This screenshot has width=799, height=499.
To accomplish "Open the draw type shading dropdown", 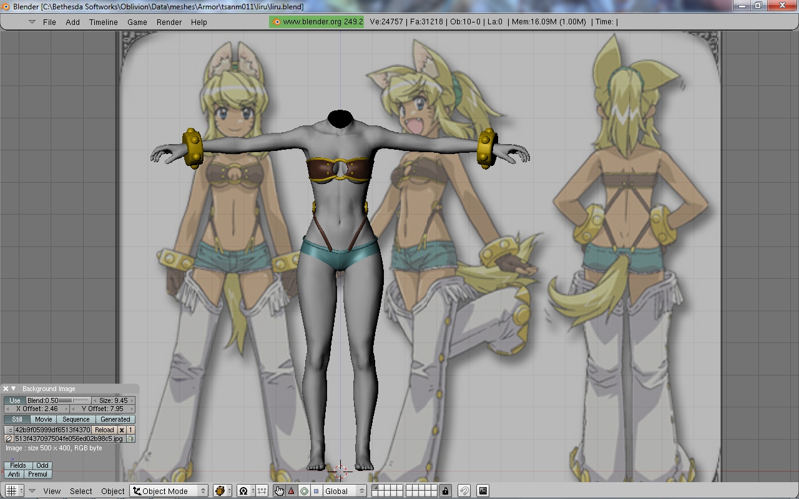I will point(222,491).
